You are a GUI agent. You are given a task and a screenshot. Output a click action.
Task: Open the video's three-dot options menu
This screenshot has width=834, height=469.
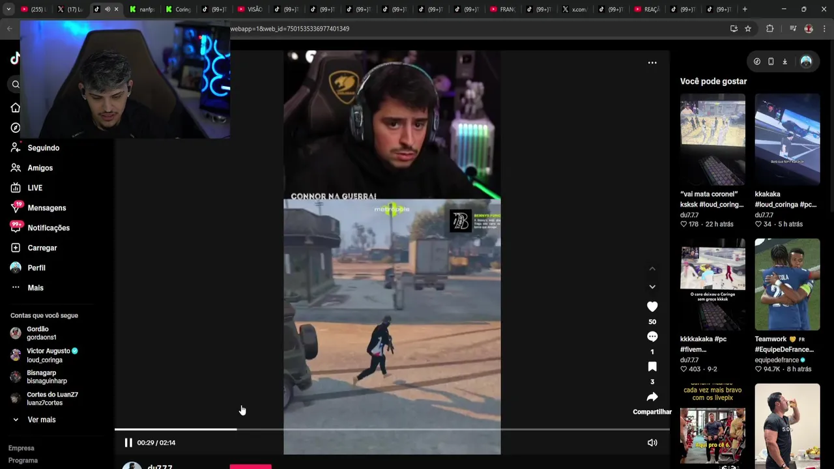click(x=652, y=63)
